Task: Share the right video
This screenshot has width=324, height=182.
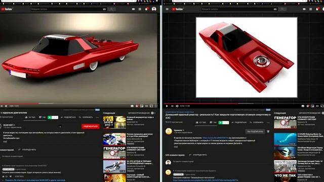Action: [239, 122]
